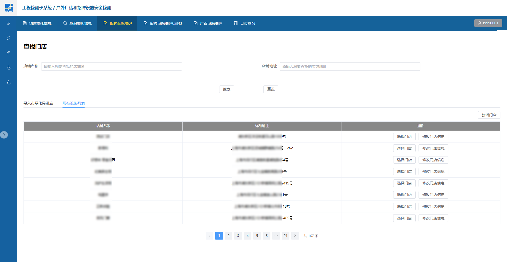Click the first link icon in the sidebar
Screen dimensions: 507x262
8,23
